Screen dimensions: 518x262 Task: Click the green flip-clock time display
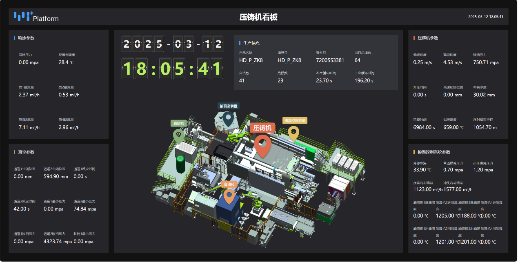[173, 69]
